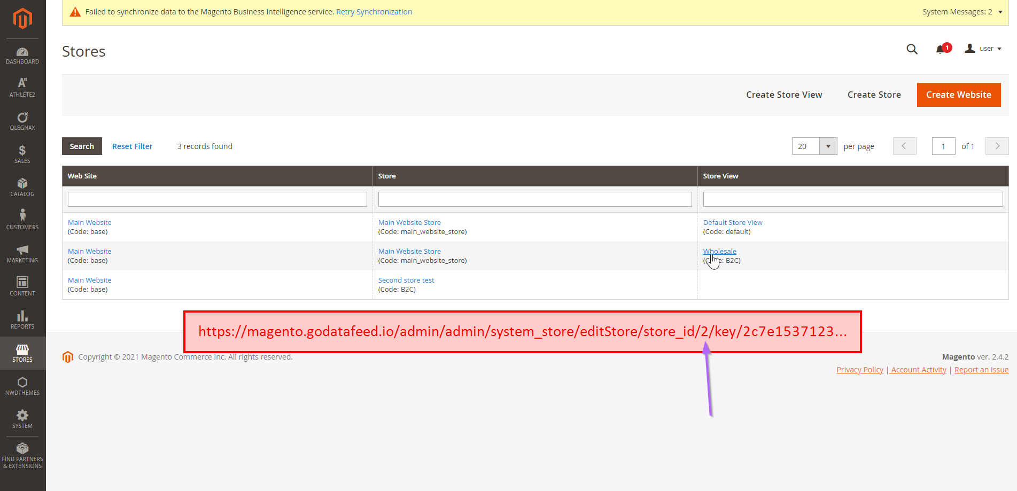Expand the per-page count dropdown

[x=827, y=146]
